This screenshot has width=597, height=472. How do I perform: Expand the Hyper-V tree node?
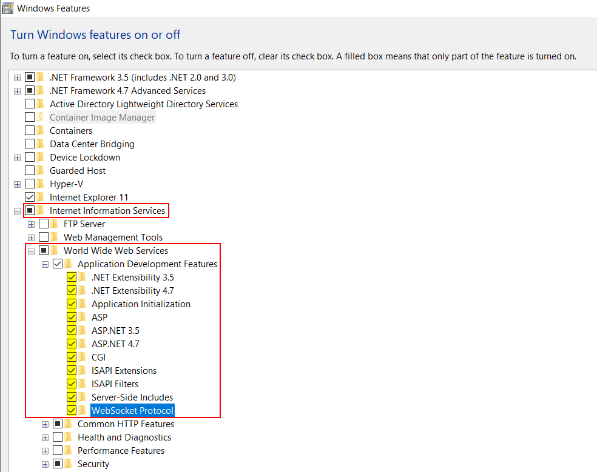pyautogui.click(x=16, y=184)
